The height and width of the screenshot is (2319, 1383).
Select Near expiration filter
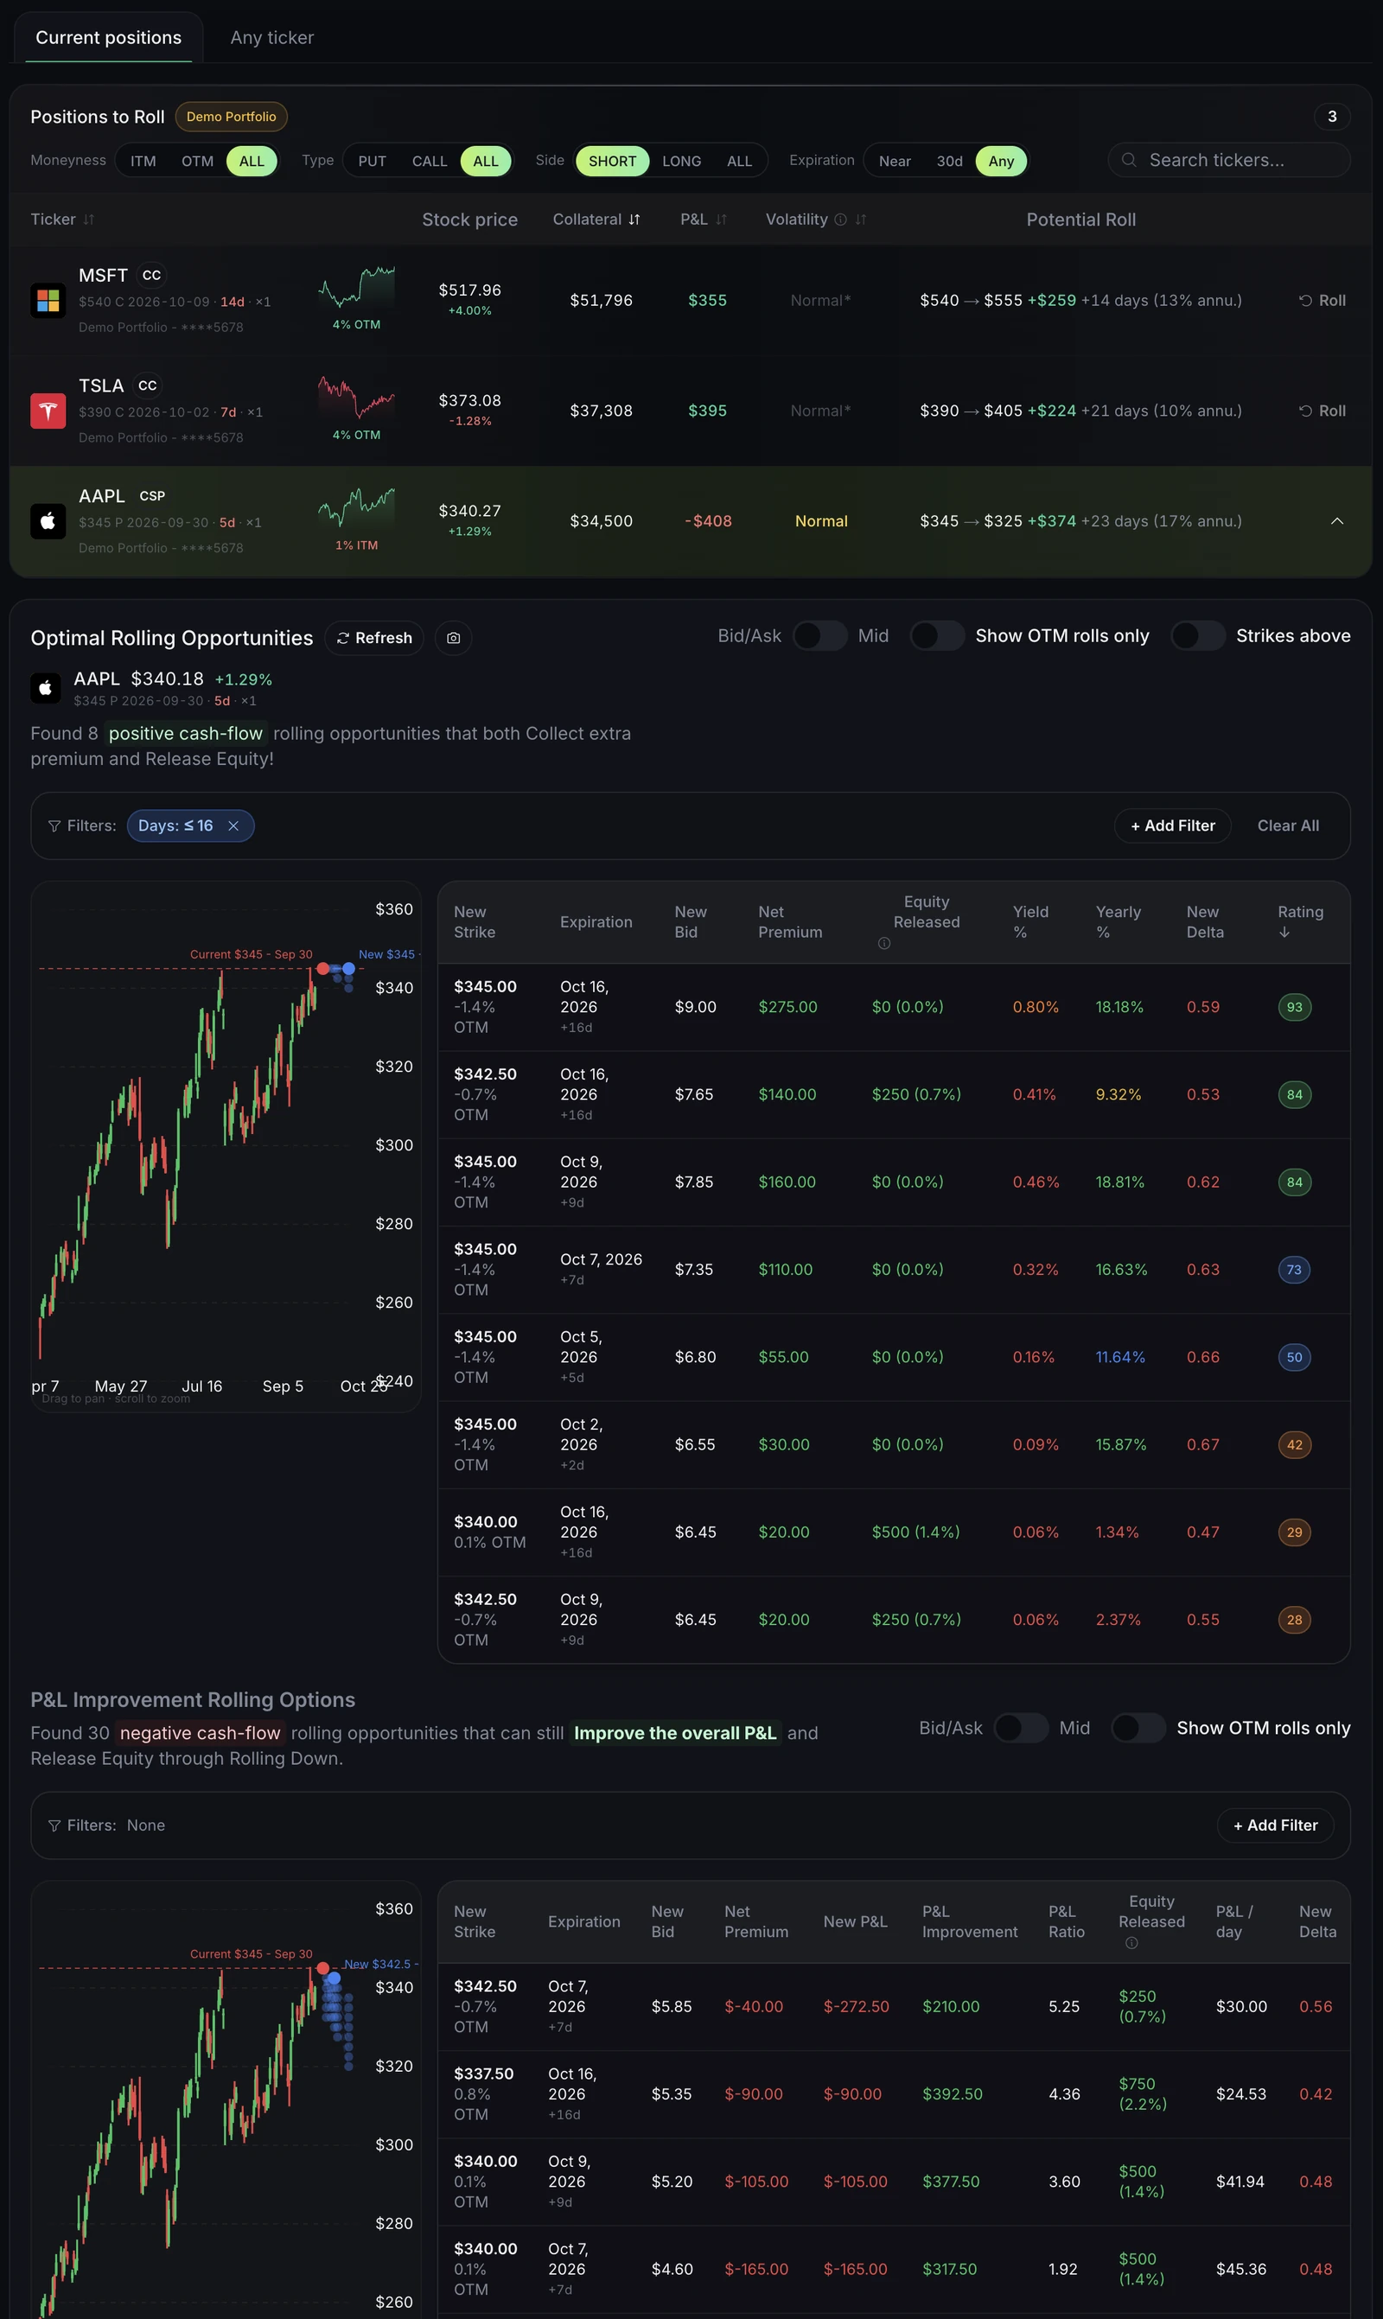(895, 161)
